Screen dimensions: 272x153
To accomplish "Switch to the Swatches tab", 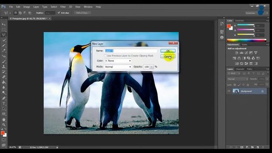I will click(239, 21).
